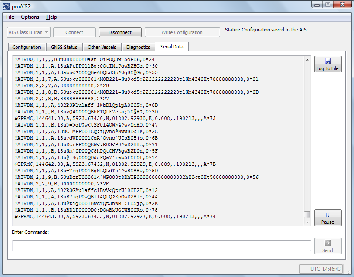354x277 pixels.
Task: Click the serial log scrollbar thumb
Action: [307, 215]
